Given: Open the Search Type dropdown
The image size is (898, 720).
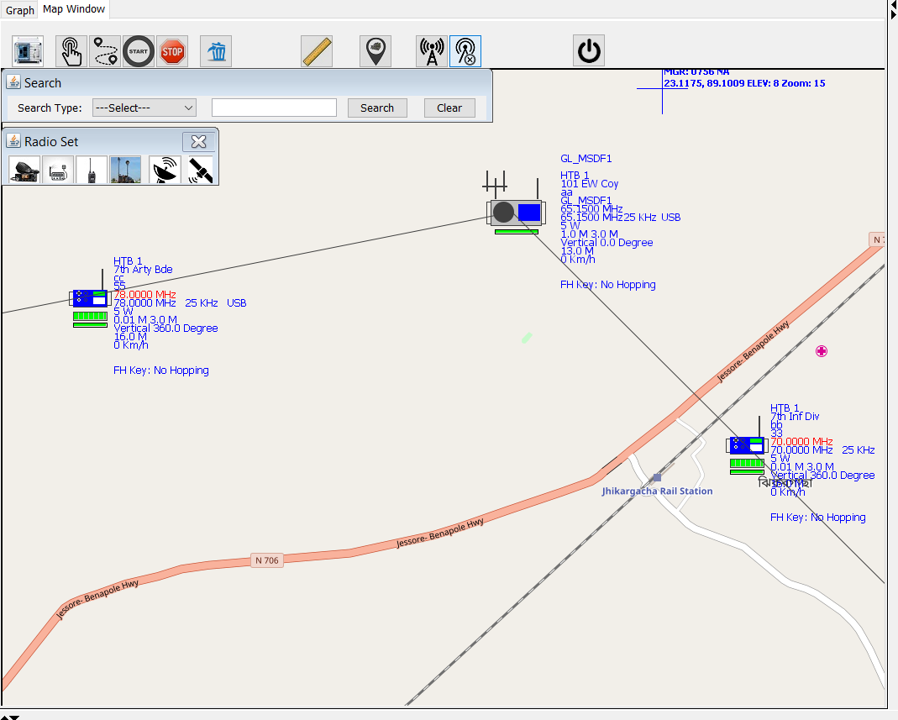Looking at the screenshot, I should (x=144, y=108).
